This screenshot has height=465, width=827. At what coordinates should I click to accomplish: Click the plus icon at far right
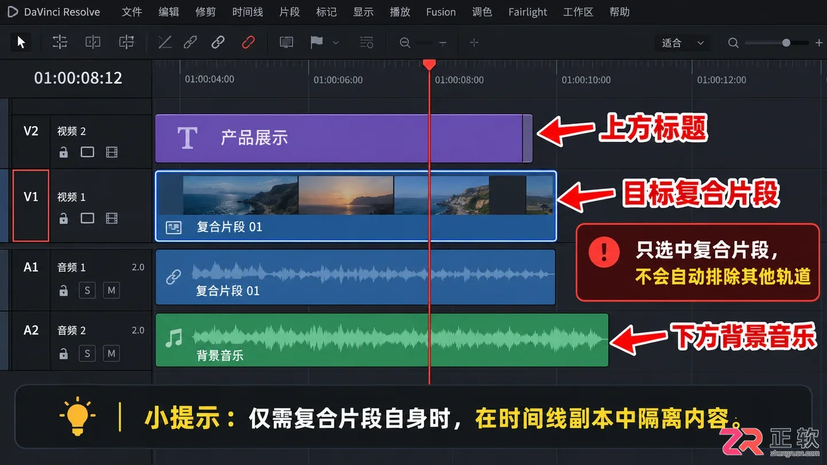(819, 43)
